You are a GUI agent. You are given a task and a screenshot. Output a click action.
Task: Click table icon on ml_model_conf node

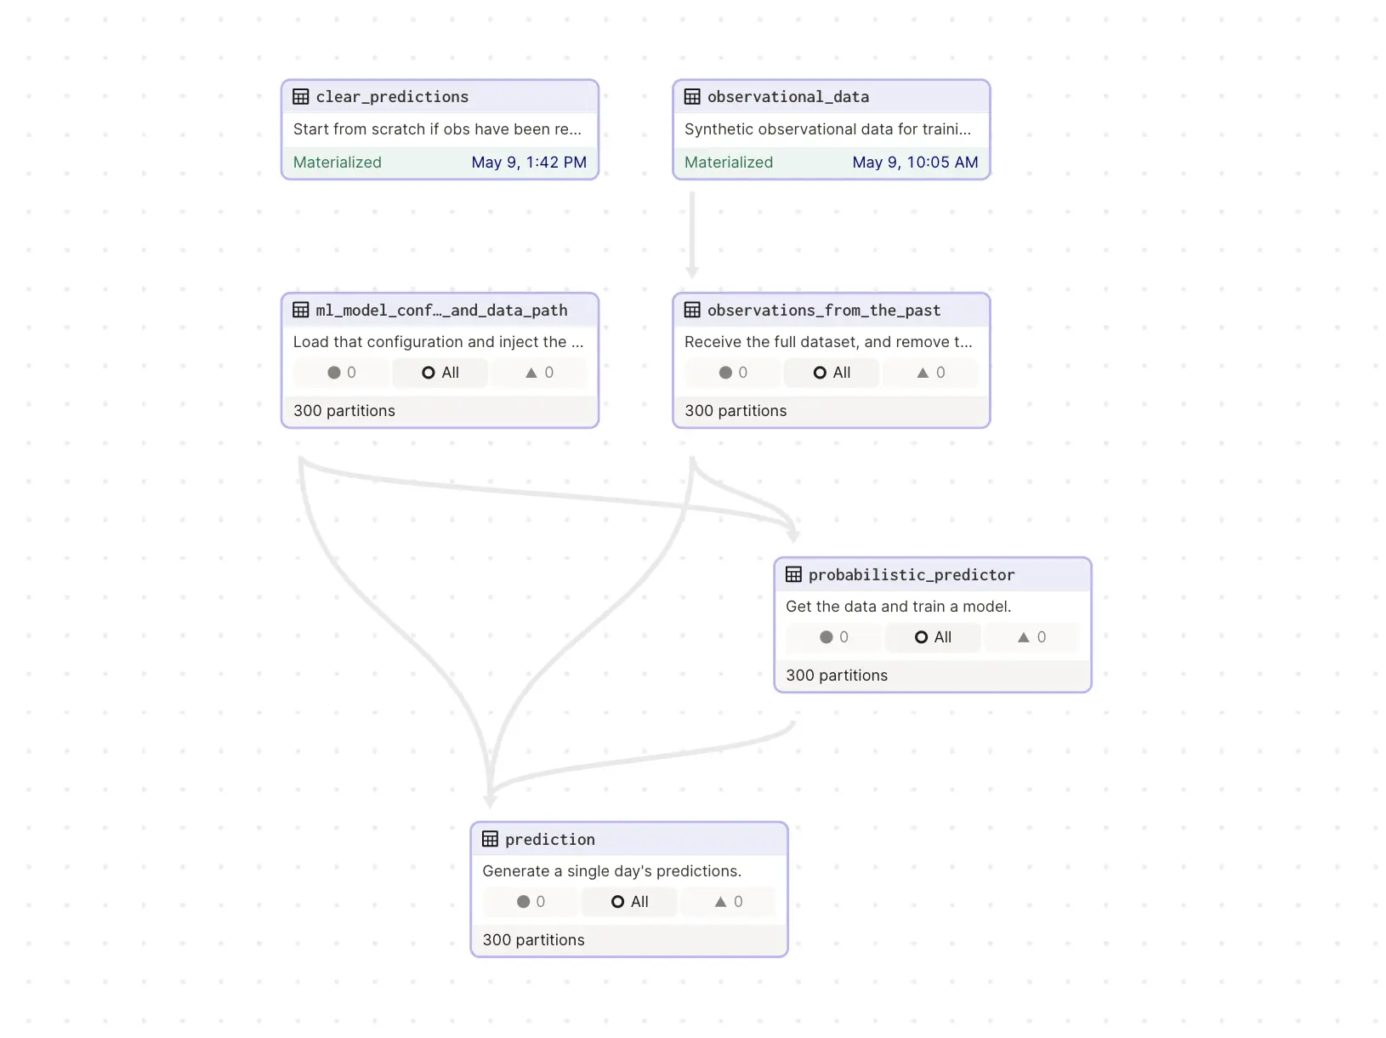pyautogui.click(x=301, y=311)
